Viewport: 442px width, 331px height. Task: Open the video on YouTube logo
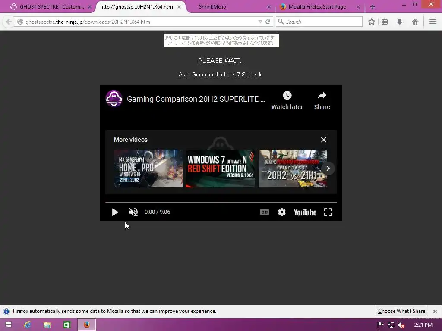(x=305, y=212)
